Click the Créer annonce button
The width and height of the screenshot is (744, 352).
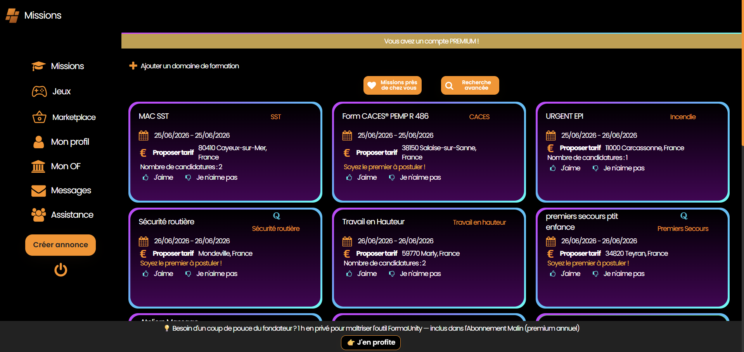[x=61, y=245]
